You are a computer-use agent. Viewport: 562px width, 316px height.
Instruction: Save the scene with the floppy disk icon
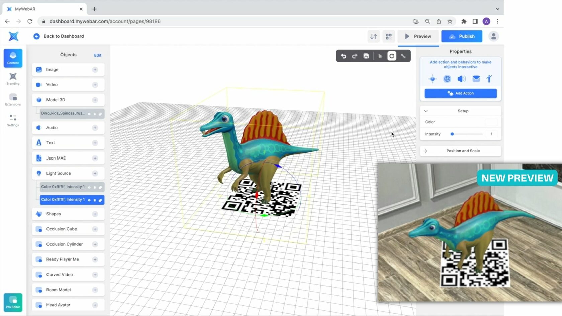coord(366,56)
